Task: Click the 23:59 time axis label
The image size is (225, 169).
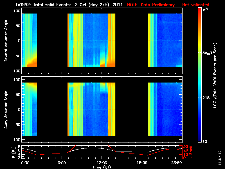Action: coord(176,163)
